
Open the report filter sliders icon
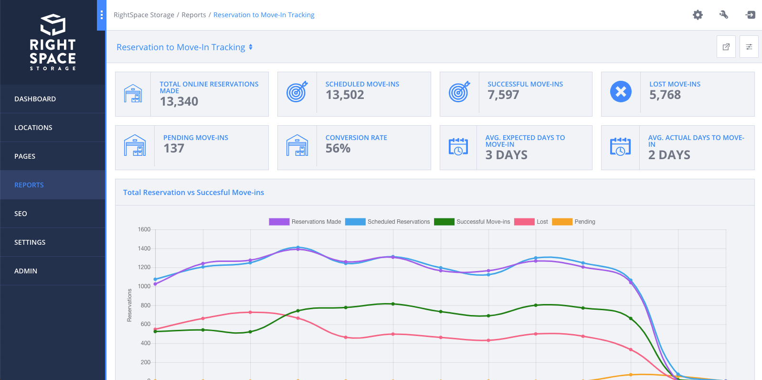(749, 47)
